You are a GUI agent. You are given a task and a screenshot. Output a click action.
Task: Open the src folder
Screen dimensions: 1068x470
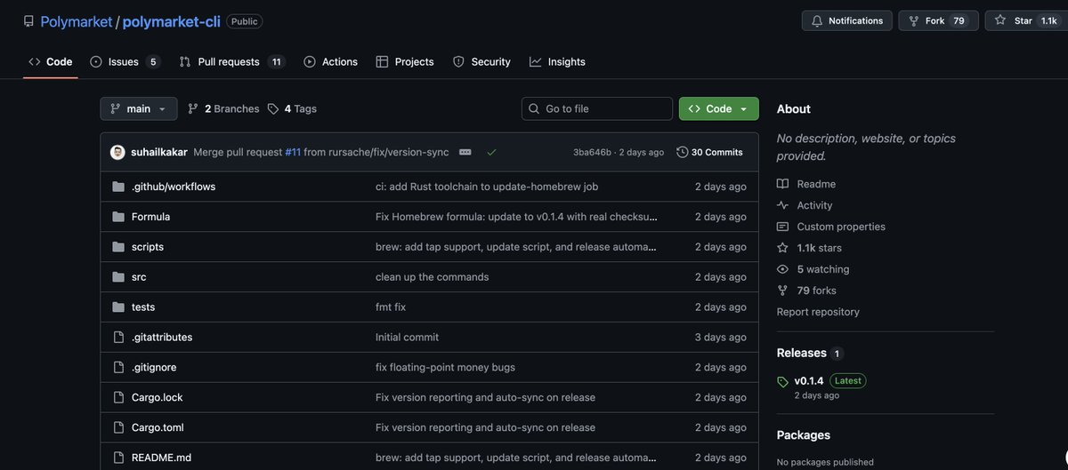click(139, 277)
